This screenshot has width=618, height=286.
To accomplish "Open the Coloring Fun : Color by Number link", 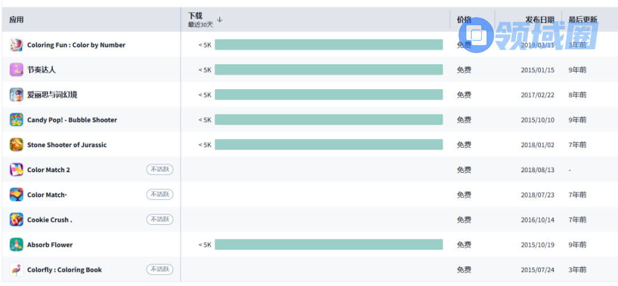I will pos(76,45).
